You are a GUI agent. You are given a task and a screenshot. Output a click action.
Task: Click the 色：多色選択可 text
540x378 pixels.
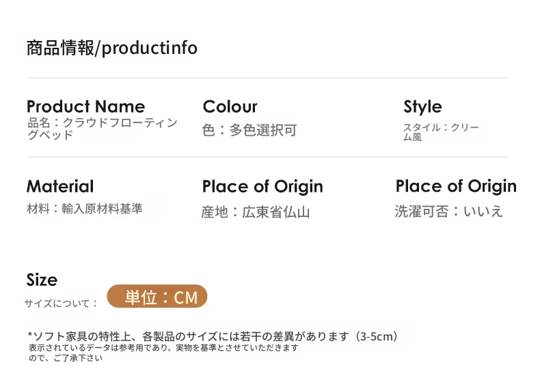point(249,130)
